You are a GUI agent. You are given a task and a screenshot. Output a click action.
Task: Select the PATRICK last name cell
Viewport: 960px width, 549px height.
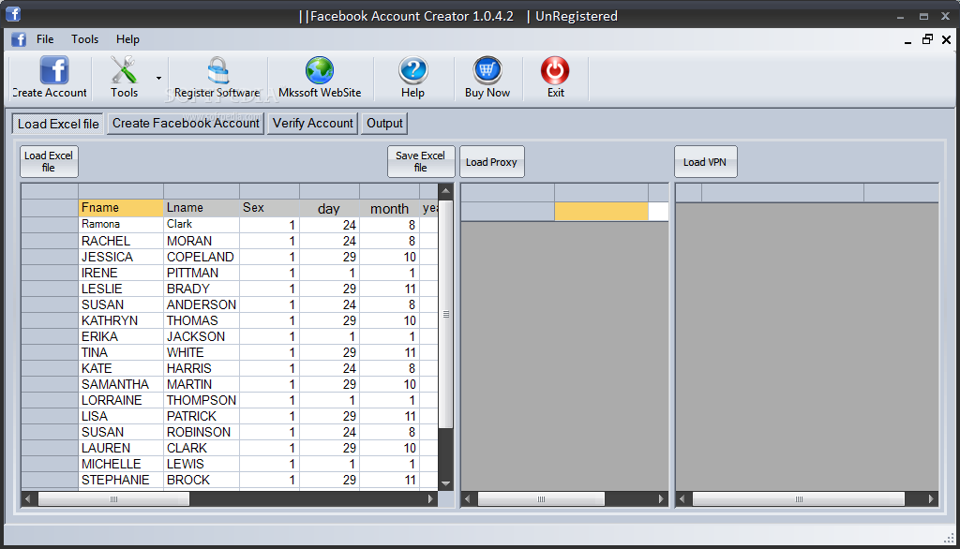click(202, 416)
